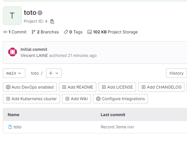Click the tag icon beside 0 Tags
Viewport: 187px width, 144px height.
(66, 32)
